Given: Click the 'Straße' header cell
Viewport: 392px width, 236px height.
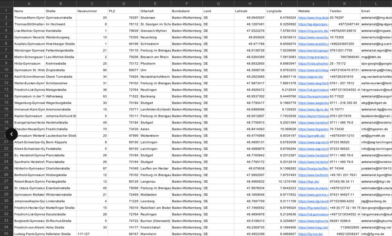Looking at the screenshot, I should tap(60, 11).
